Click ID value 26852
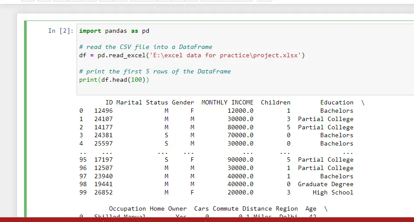This screenshot has height=222, width=414. click(x=103, y=192)
